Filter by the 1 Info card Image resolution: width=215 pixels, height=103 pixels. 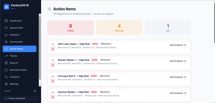(x=168, y=28)
